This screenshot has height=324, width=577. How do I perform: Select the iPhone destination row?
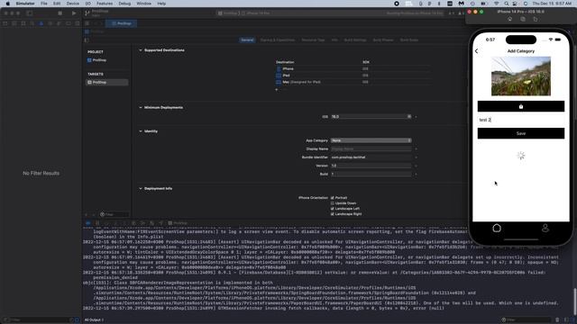point(353,68)
